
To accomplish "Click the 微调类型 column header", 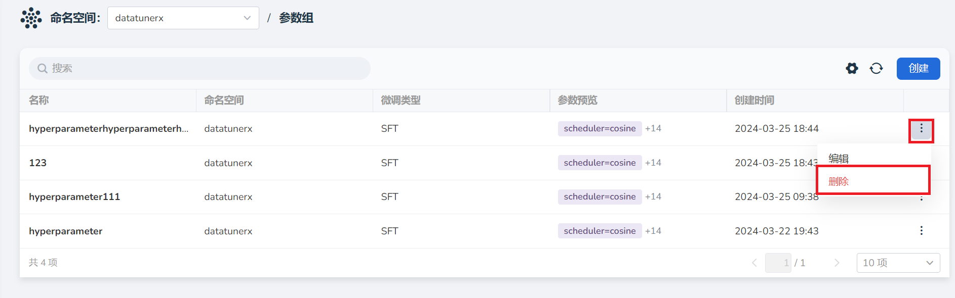I will (401, 101).
